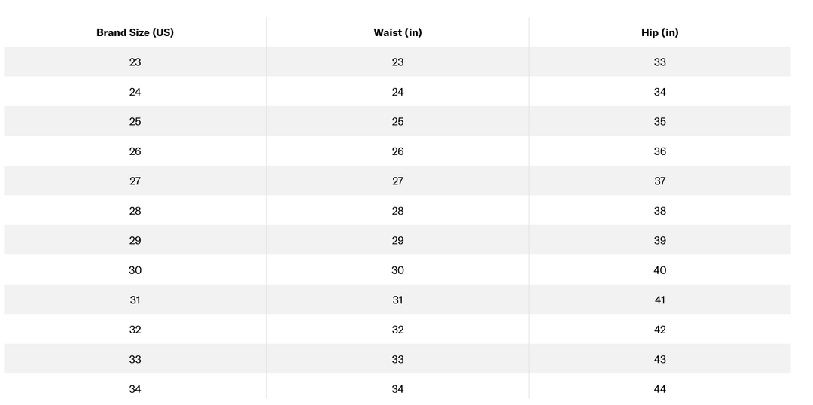Click the Brand Size (US) column header
This screenshot has width=813, height=405.
point(135,32)
